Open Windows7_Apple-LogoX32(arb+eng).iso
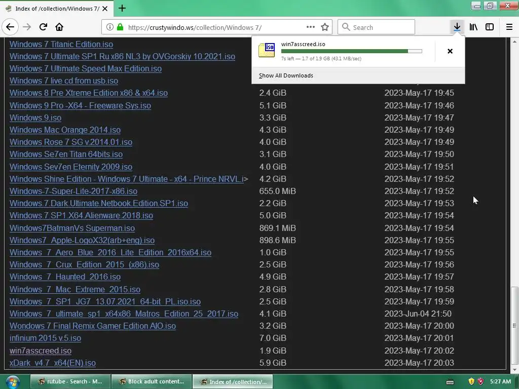The height and width of the screenshot is (389, 519). (82, 241)
